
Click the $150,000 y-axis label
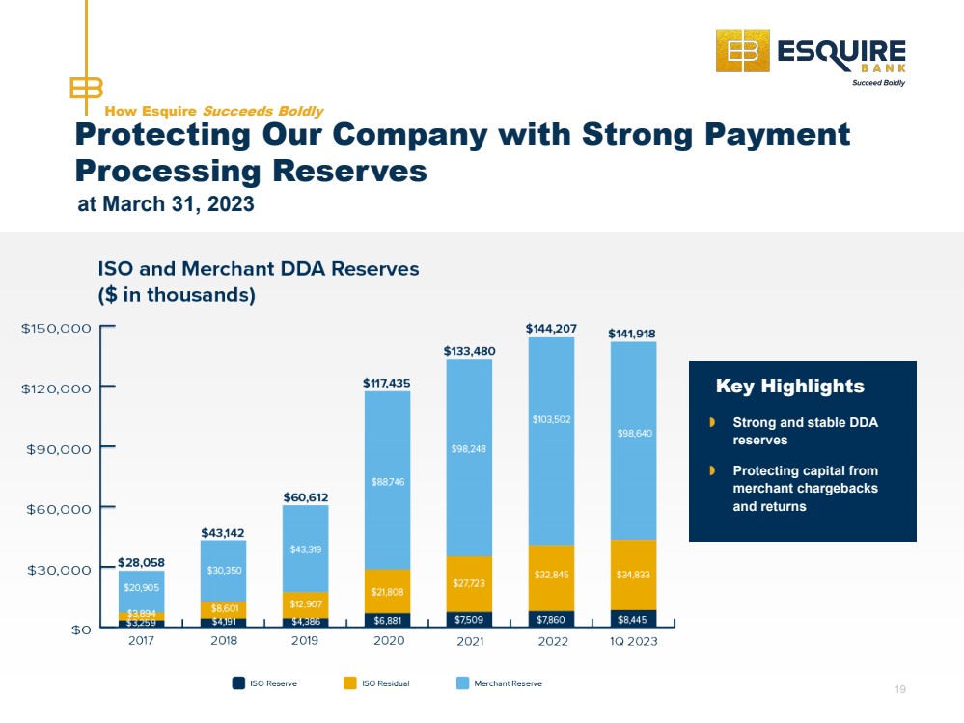56,328
